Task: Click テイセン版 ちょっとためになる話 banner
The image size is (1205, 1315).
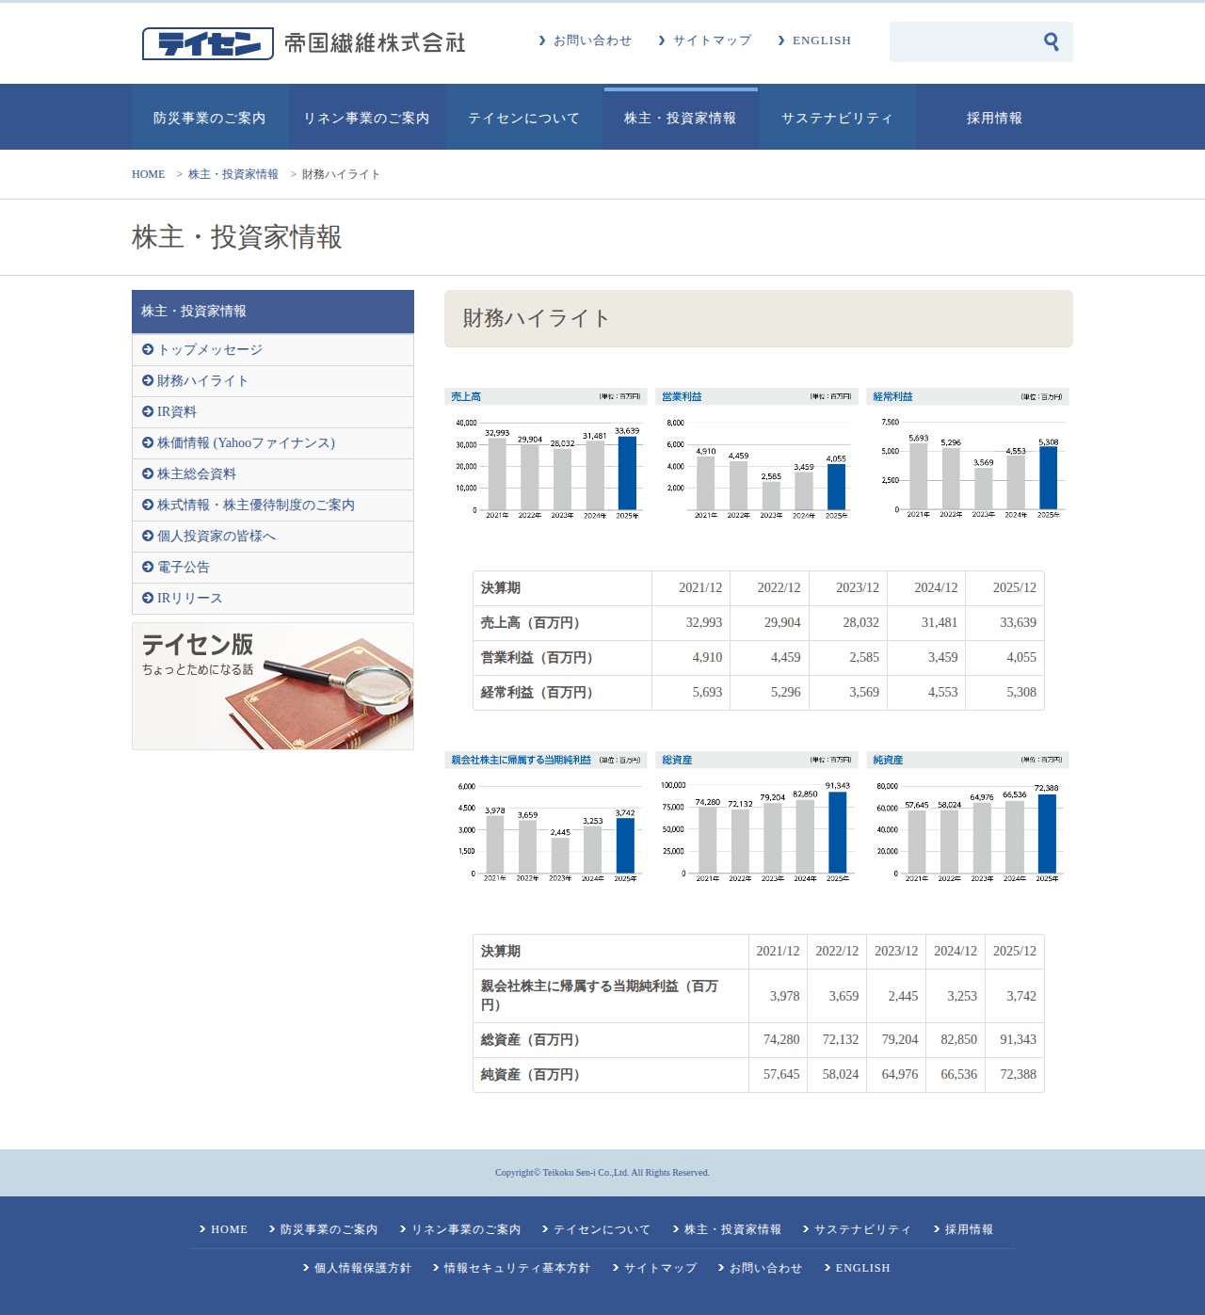Action: [x=273, y=686]
